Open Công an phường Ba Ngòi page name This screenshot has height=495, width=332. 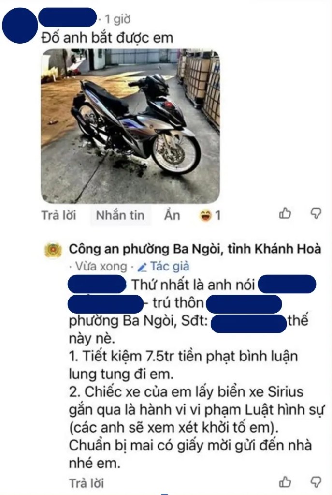[195, 249]
